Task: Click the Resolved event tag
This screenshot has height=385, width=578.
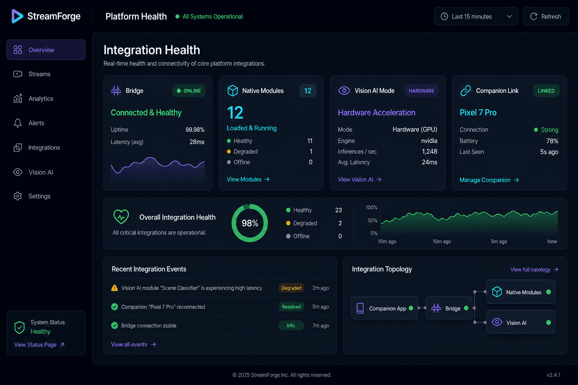Action: coord(291,307)
